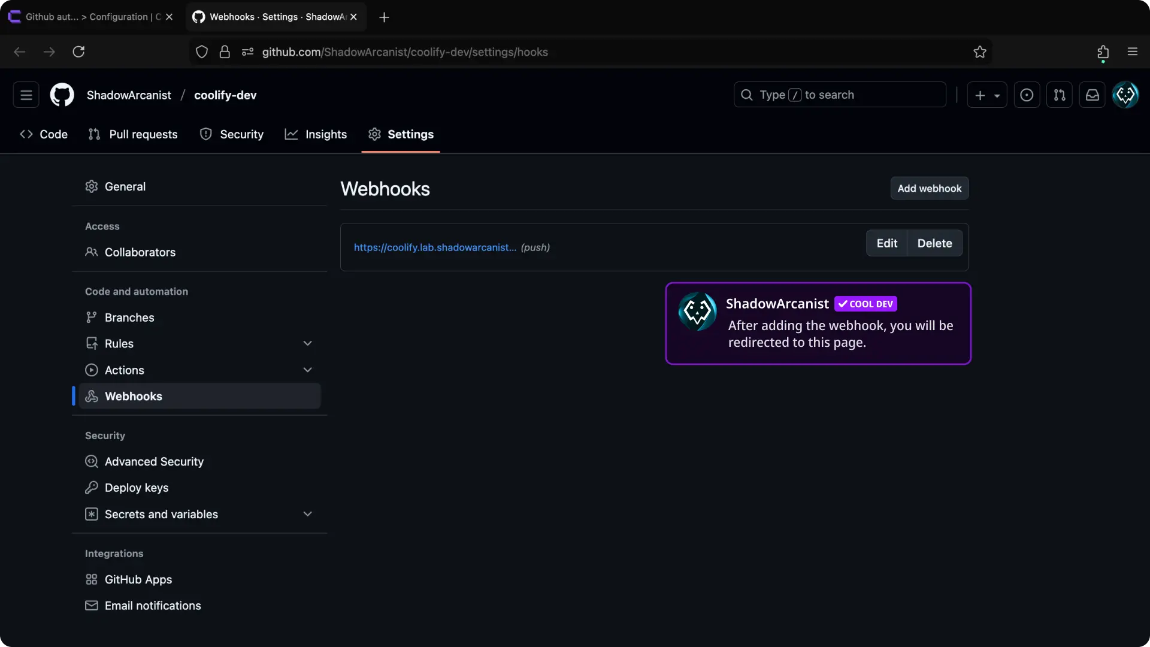The image size is (1150, 647).
Task: Open the notifications inbox icon
Action: click(x=1092, y=95)
